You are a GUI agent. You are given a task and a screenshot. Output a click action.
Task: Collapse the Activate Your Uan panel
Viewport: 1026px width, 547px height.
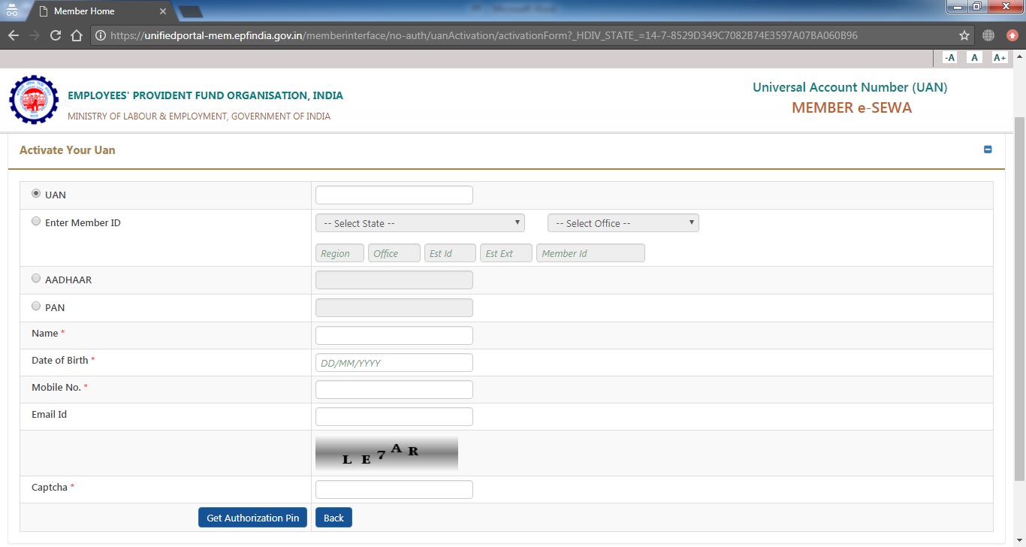pos(988,150)
